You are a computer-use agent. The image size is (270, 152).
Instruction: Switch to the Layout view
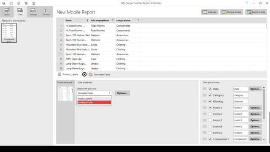click(7, 12)
